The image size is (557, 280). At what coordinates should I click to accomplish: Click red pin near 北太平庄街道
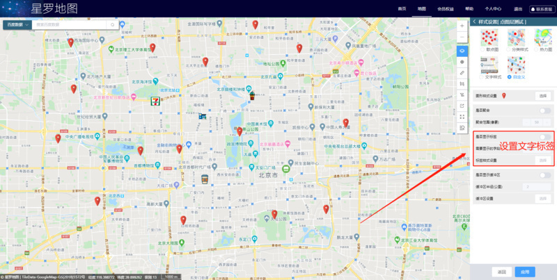[x=205, y=61]
